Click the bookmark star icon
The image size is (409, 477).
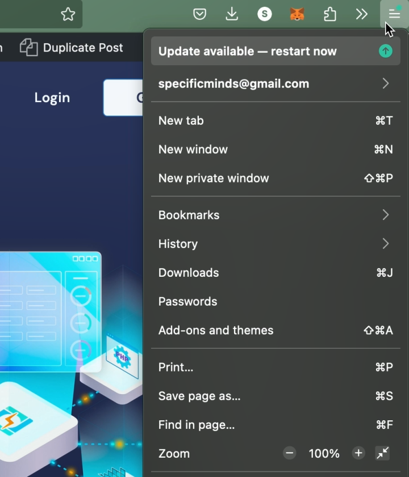68,14
